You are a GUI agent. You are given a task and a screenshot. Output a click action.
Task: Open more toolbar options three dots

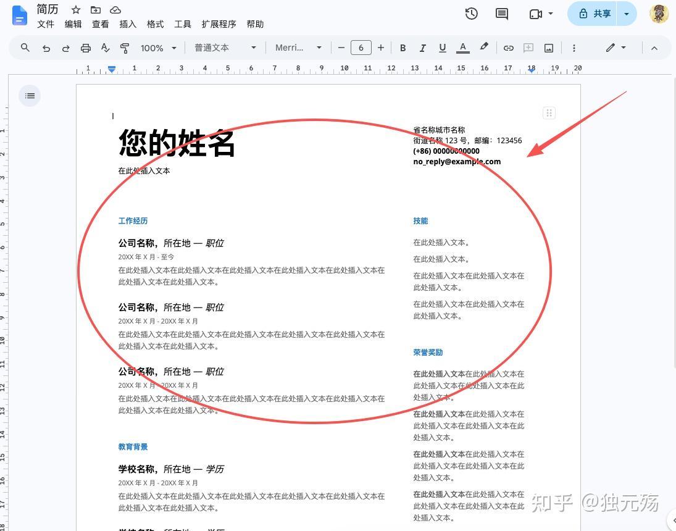tap(574, 48)
